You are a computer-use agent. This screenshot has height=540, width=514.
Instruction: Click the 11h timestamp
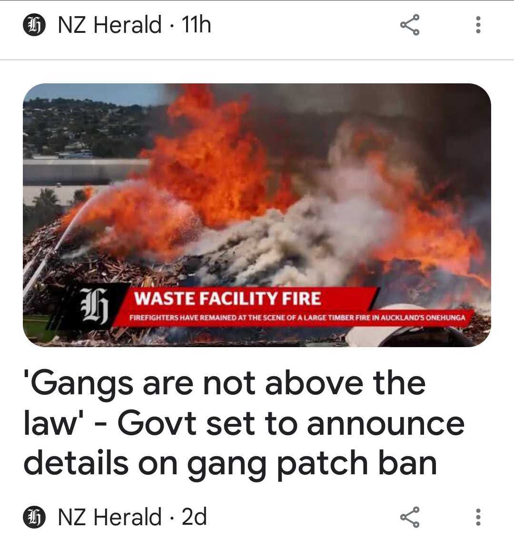(196, 25)
